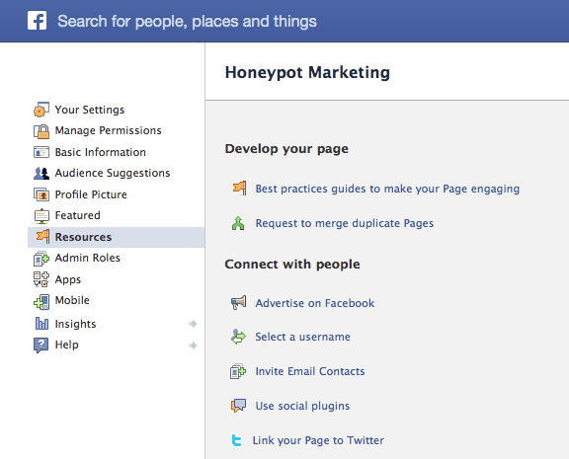Image resolution: width=569 pixels, height=459 pixels.
Task: Open Manage Permissions section
Action: (108, 130)
